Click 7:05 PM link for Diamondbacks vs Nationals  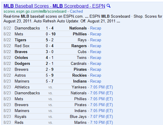click(101, 93)
